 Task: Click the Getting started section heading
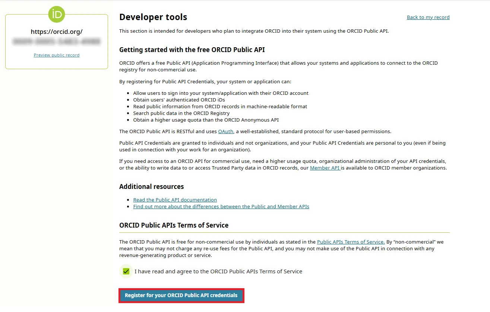[x=192, y=49]
